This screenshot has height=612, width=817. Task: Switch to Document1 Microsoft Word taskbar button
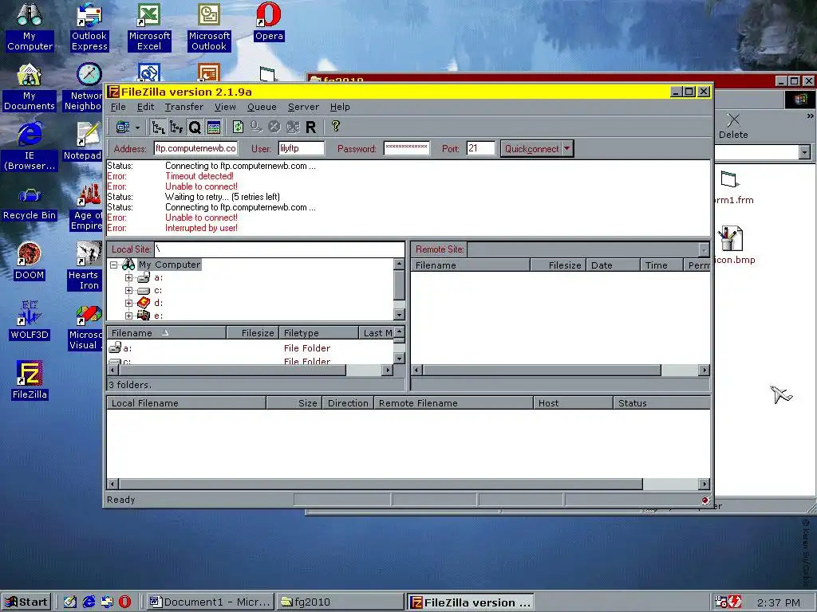(x=210, y=602)
